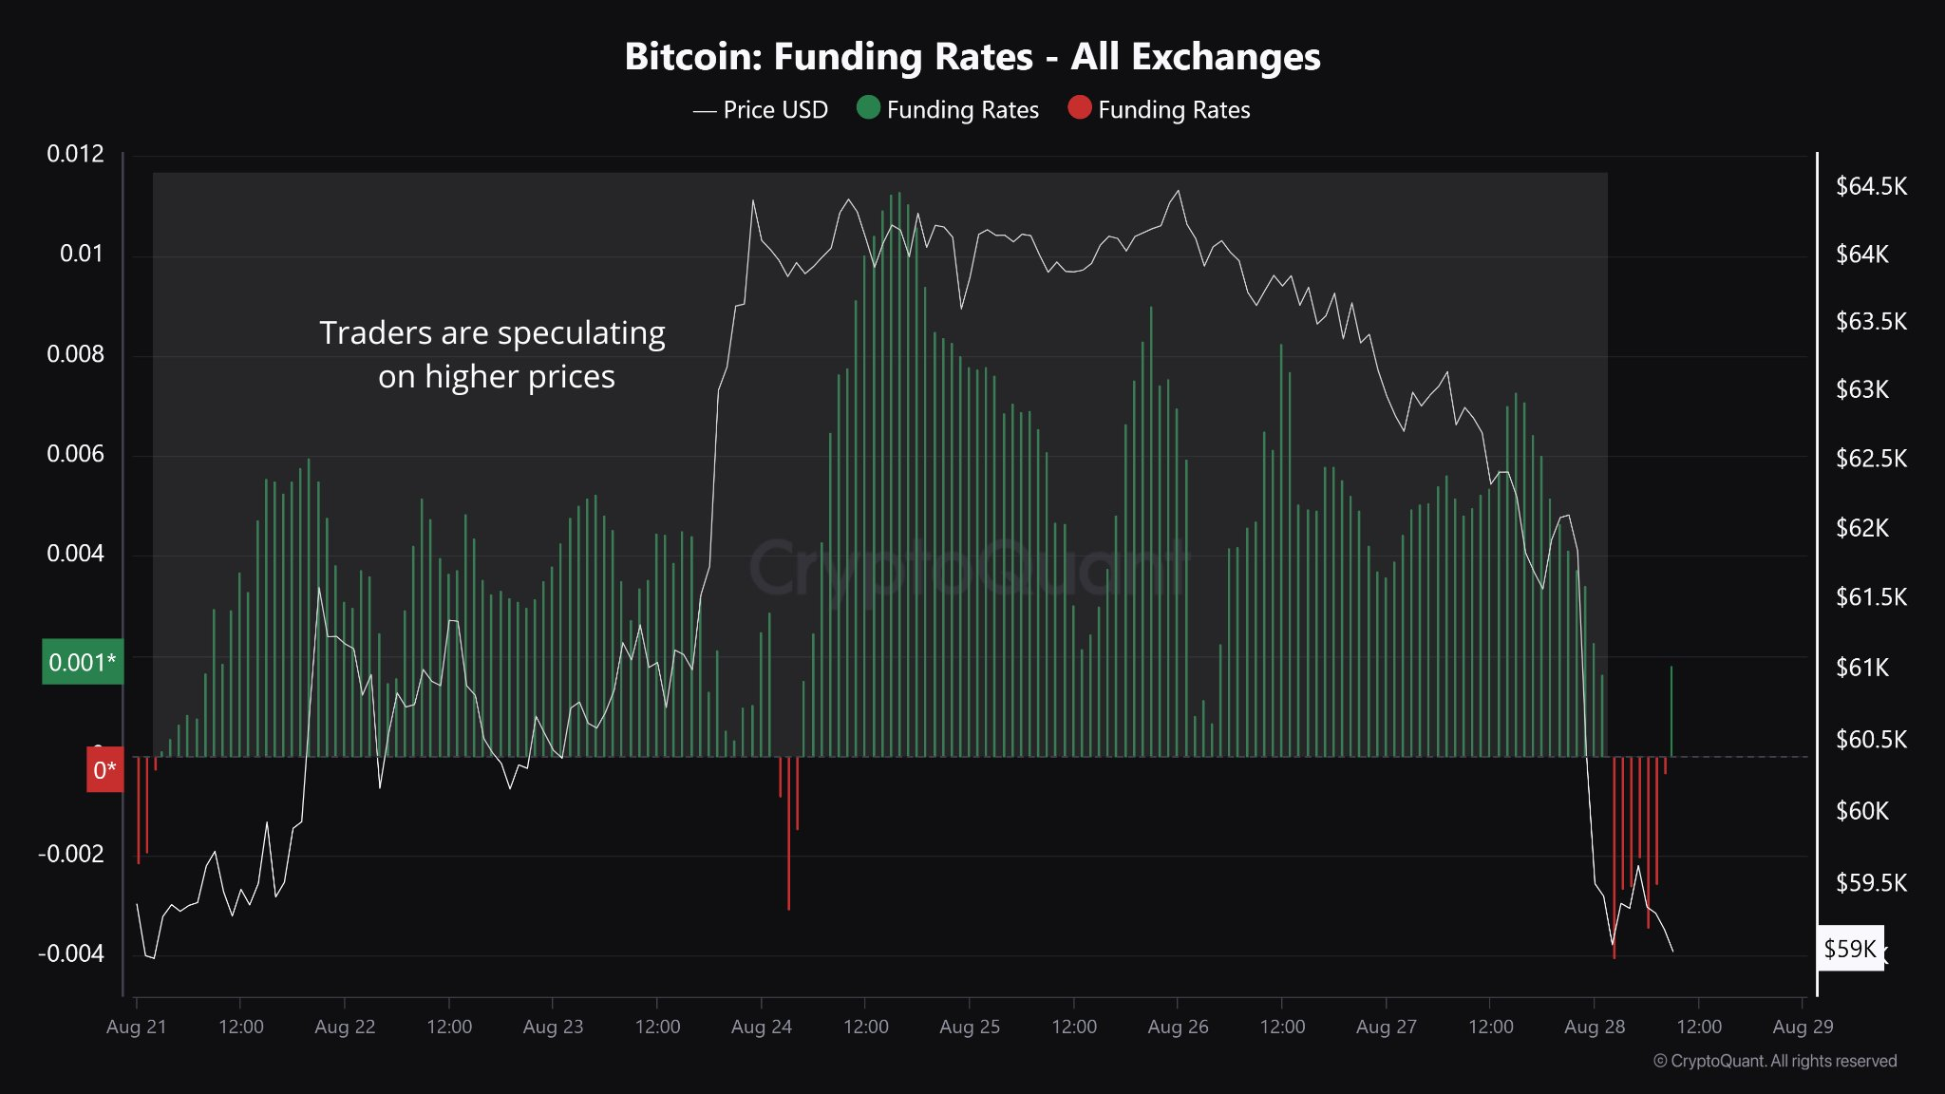
Task: Click the Aug 21 time axis label
Action: click(136, 1027)
